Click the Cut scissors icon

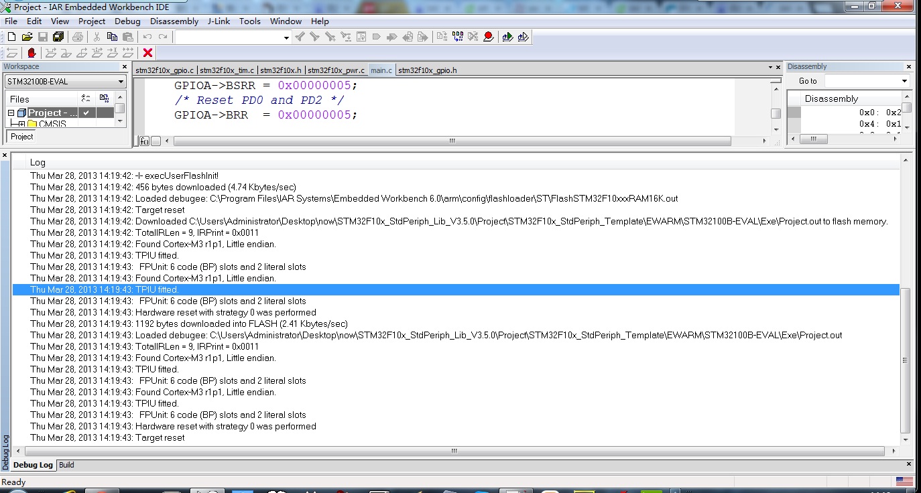pos(97,37)
